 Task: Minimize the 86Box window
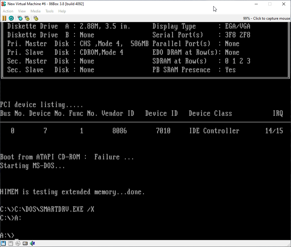point(256,4)
